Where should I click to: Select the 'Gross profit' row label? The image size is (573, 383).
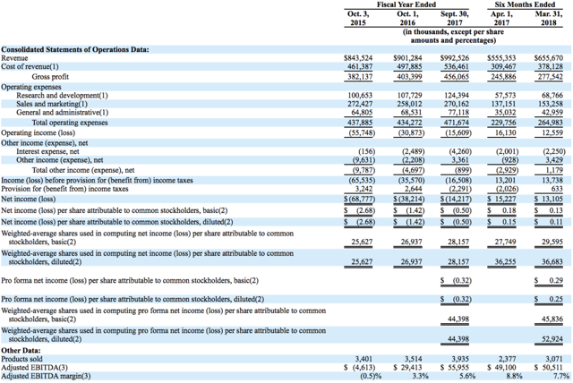point(50,77)
